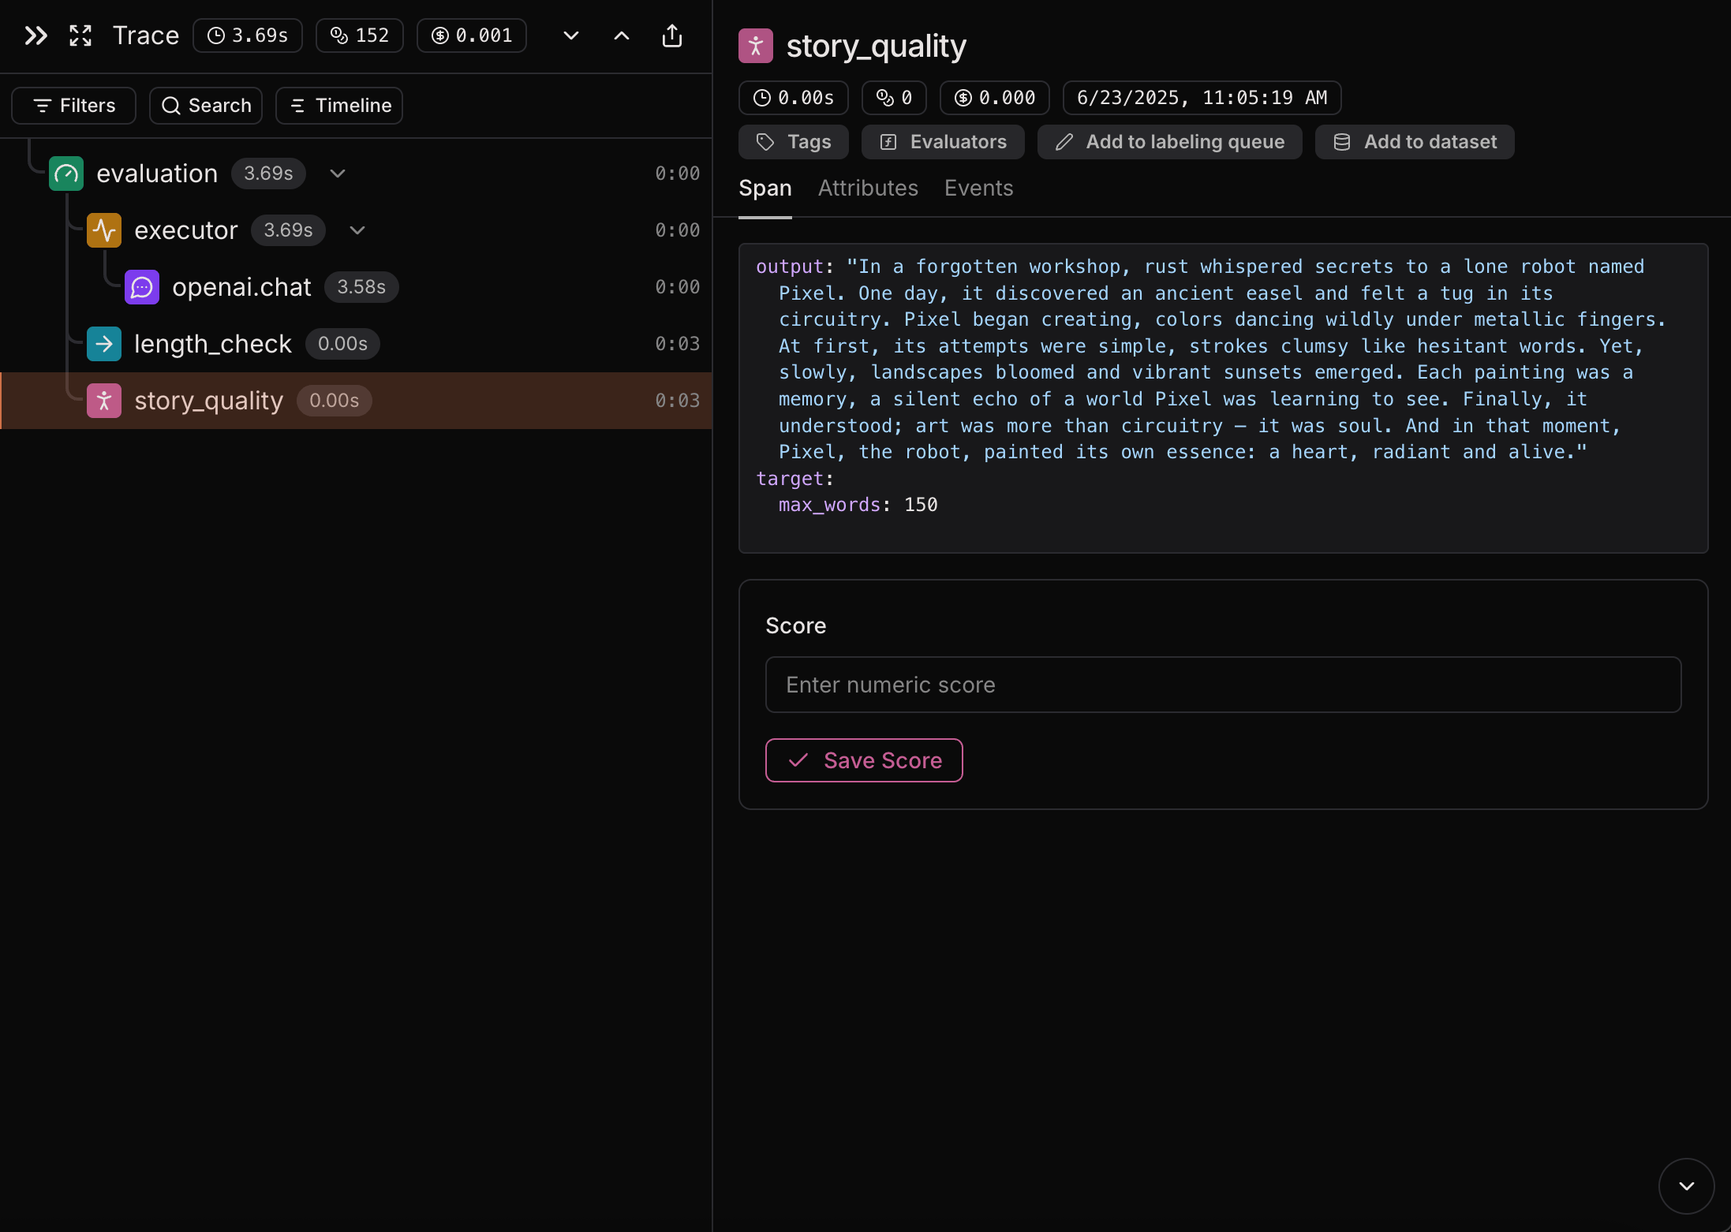Select the evaluation span gauge icon
1731x1232 pixels.
66,174
